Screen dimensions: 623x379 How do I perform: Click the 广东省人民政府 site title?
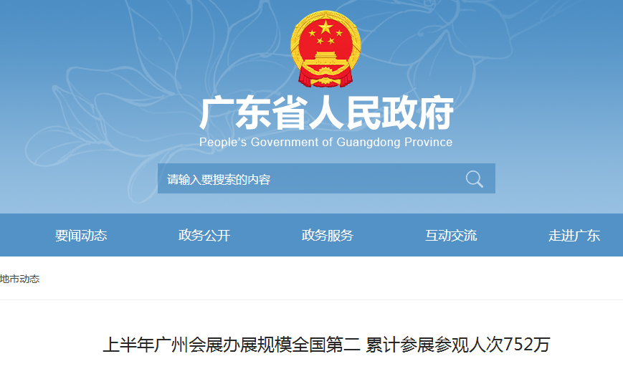click(325, 113)
